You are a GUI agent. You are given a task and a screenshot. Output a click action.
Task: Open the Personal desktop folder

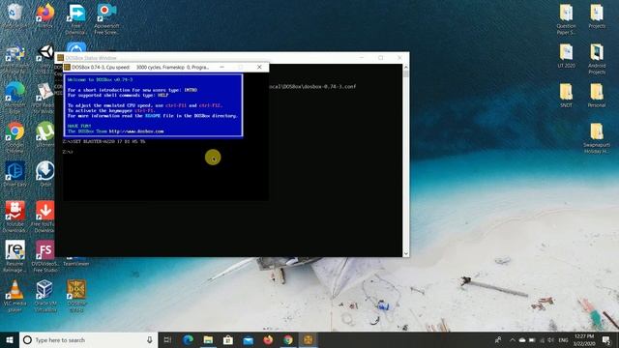pos(597,96)
